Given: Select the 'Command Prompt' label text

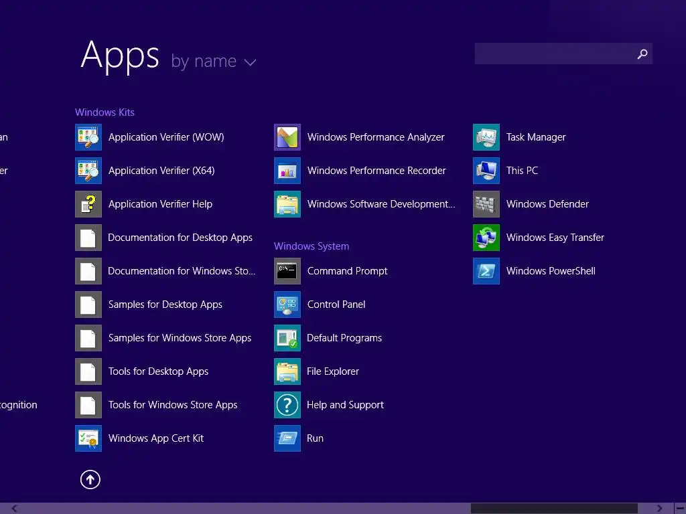Looking at the screenshot, I should coord(348,271).
